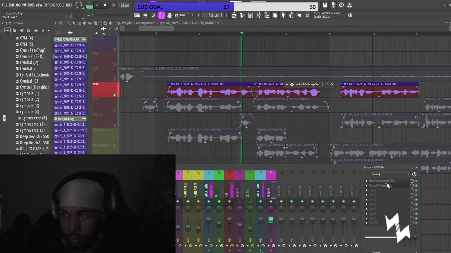Toggle the pink link/multilink controllers icon
The image size is (451, 253).
click(161, 15)
